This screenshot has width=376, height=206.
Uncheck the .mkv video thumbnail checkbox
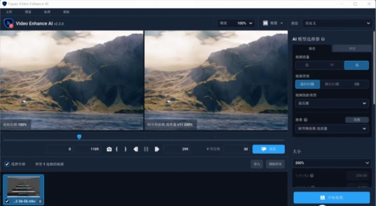[7, 201]
